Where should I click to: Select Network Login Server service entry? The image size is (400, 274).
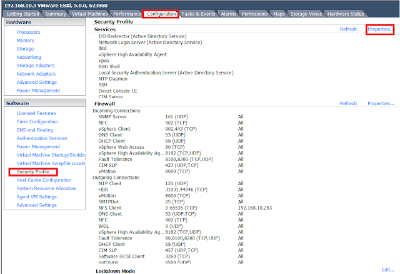pyautogui.click(x=150, y=43)
